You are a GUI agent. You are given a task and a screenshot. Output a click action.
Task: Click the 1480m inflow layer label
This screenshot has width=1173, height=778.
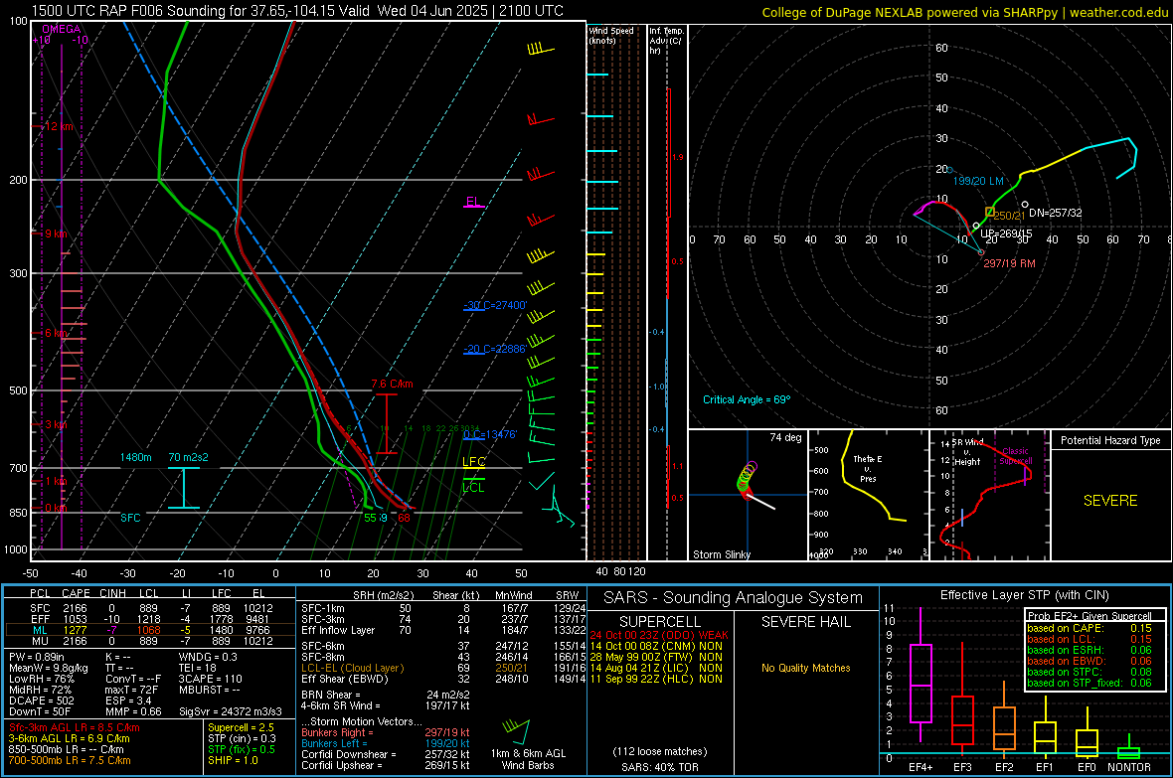pyautogui.click(x=135, y=457)
